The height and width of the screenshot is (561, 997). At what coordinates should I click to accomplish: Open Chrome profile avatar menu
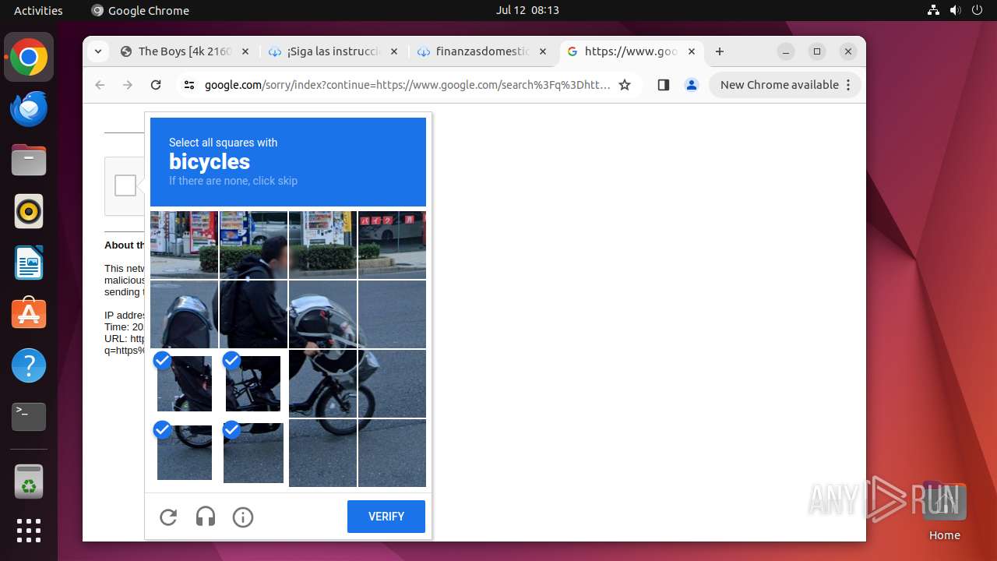coord(692,85)
